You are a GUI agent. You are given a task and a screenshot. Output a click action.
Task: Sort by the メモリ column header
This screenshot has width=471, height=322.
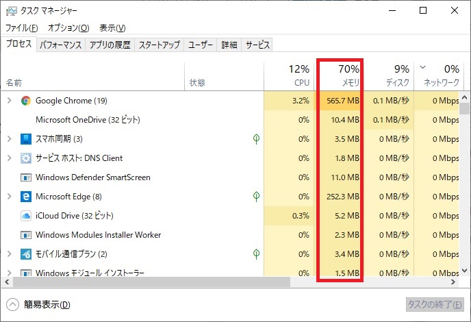(339, 76)
